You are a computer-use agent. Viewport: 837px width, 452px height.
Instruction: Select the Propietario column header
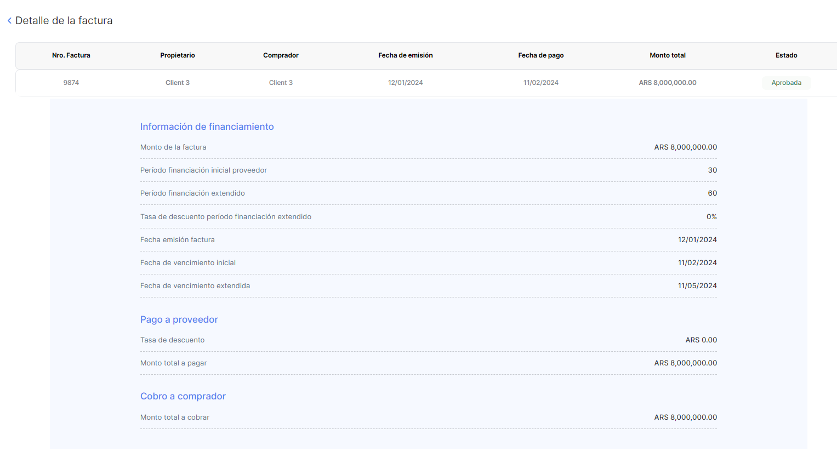[x=178, y=55]
